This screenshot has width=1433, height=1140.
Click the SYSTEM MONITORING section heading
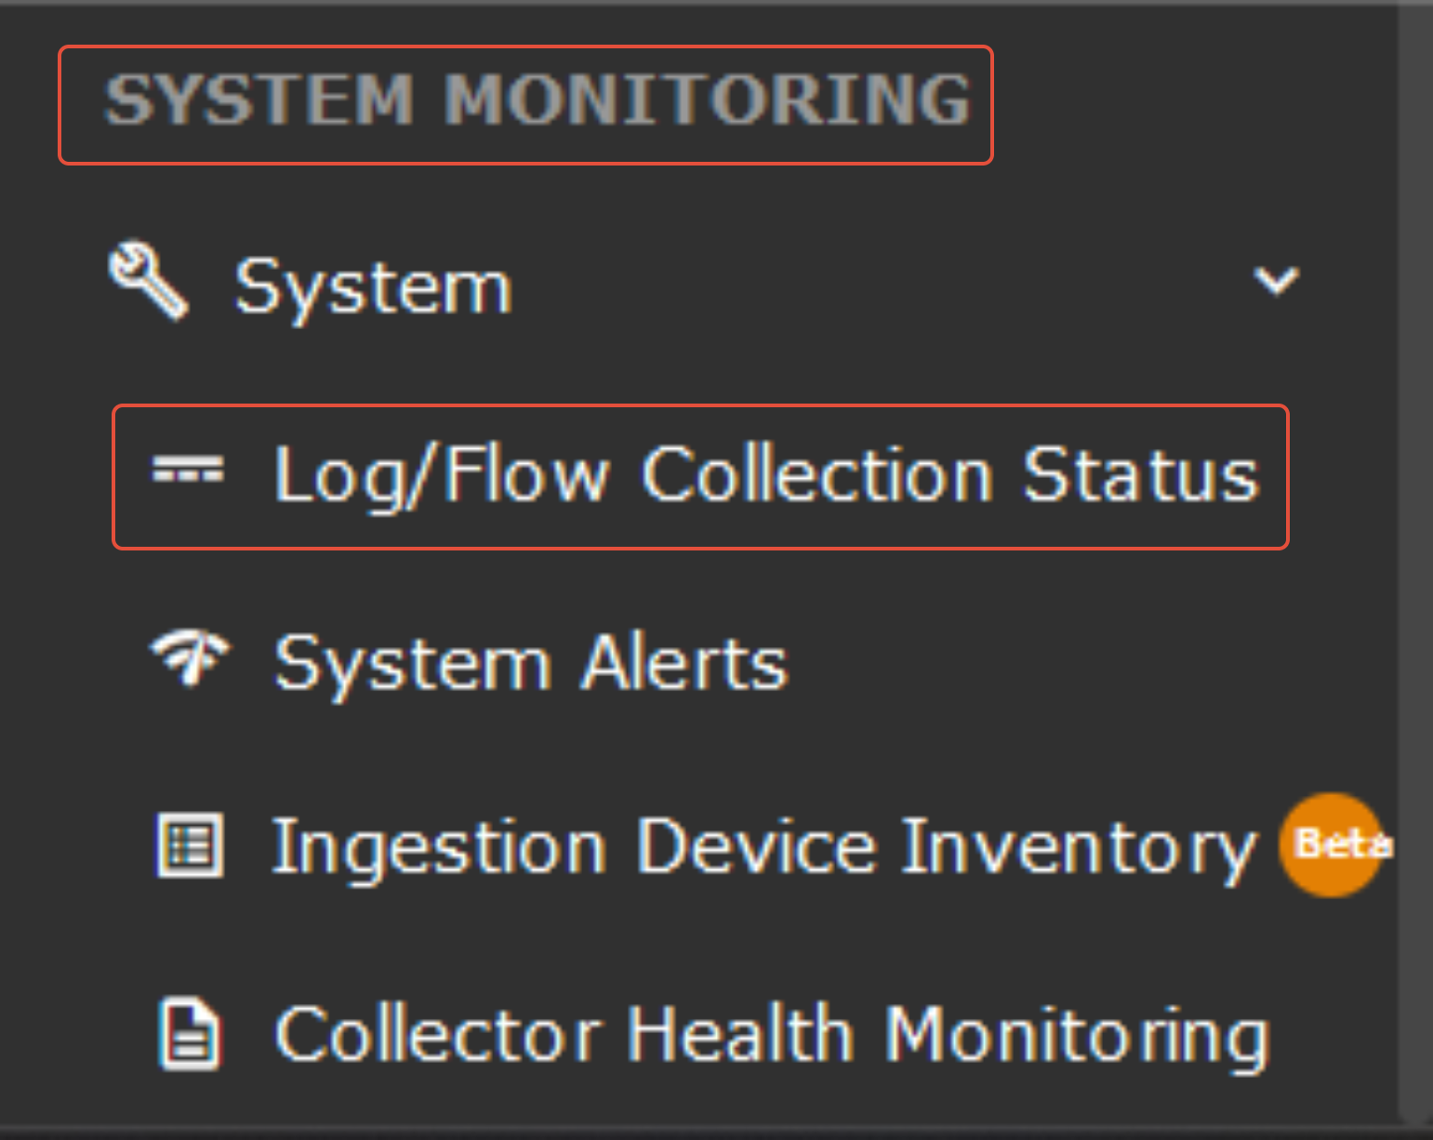(537, 99)
